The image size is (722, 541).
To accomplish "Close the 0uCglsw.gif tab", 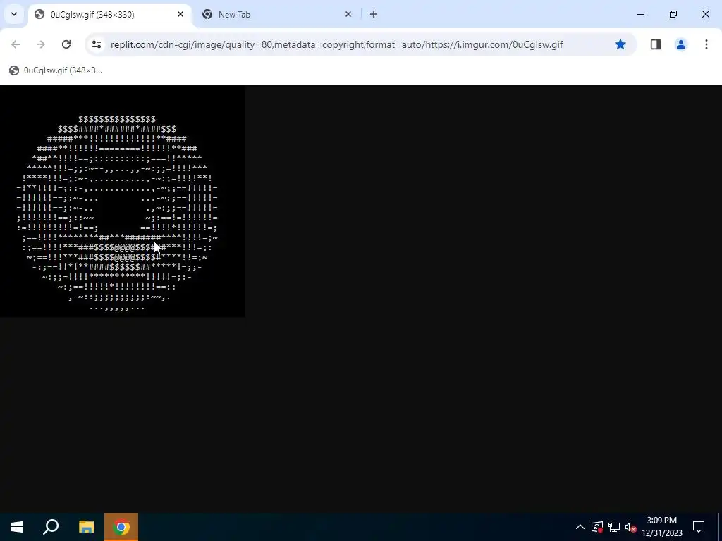I will tap(180, 14).
